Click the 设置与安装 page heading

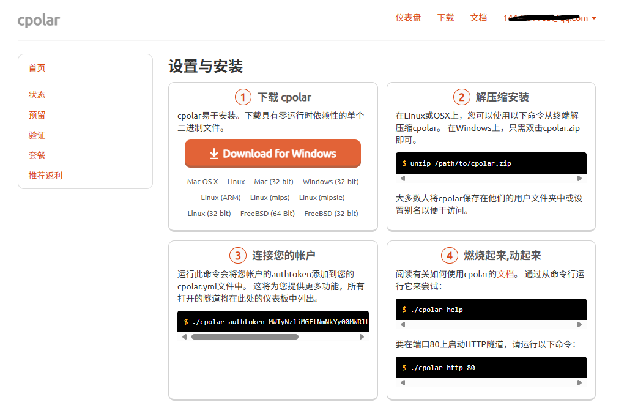click(x=206, y=66)
